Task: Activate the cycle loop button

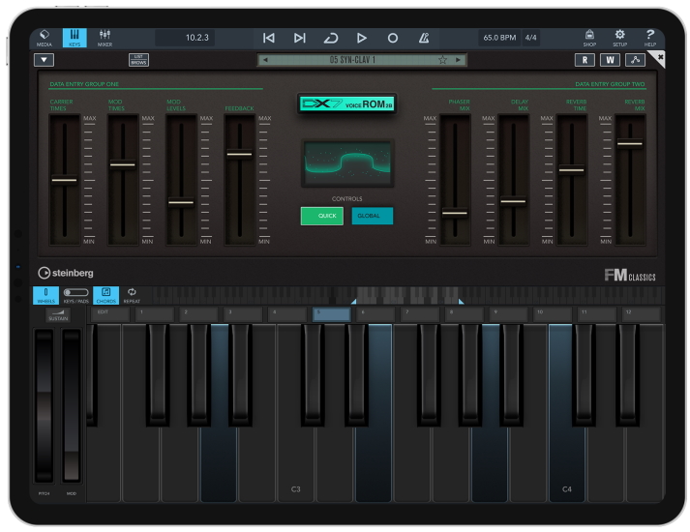Action: [x=331, y=38]
